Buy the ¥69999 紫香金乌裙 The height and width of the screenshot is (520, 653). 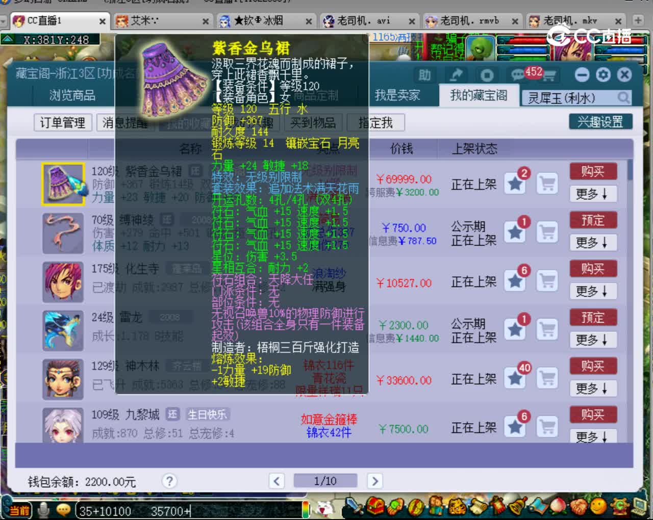click(x=593, y=171)
